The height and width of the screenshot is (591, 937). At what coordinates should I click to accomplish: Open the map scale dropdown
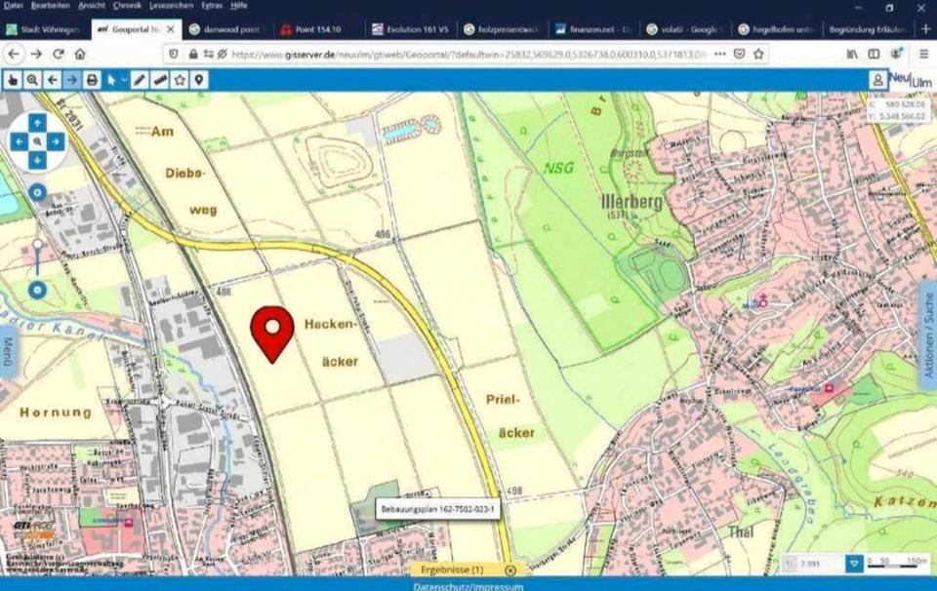tap(854, 564)
